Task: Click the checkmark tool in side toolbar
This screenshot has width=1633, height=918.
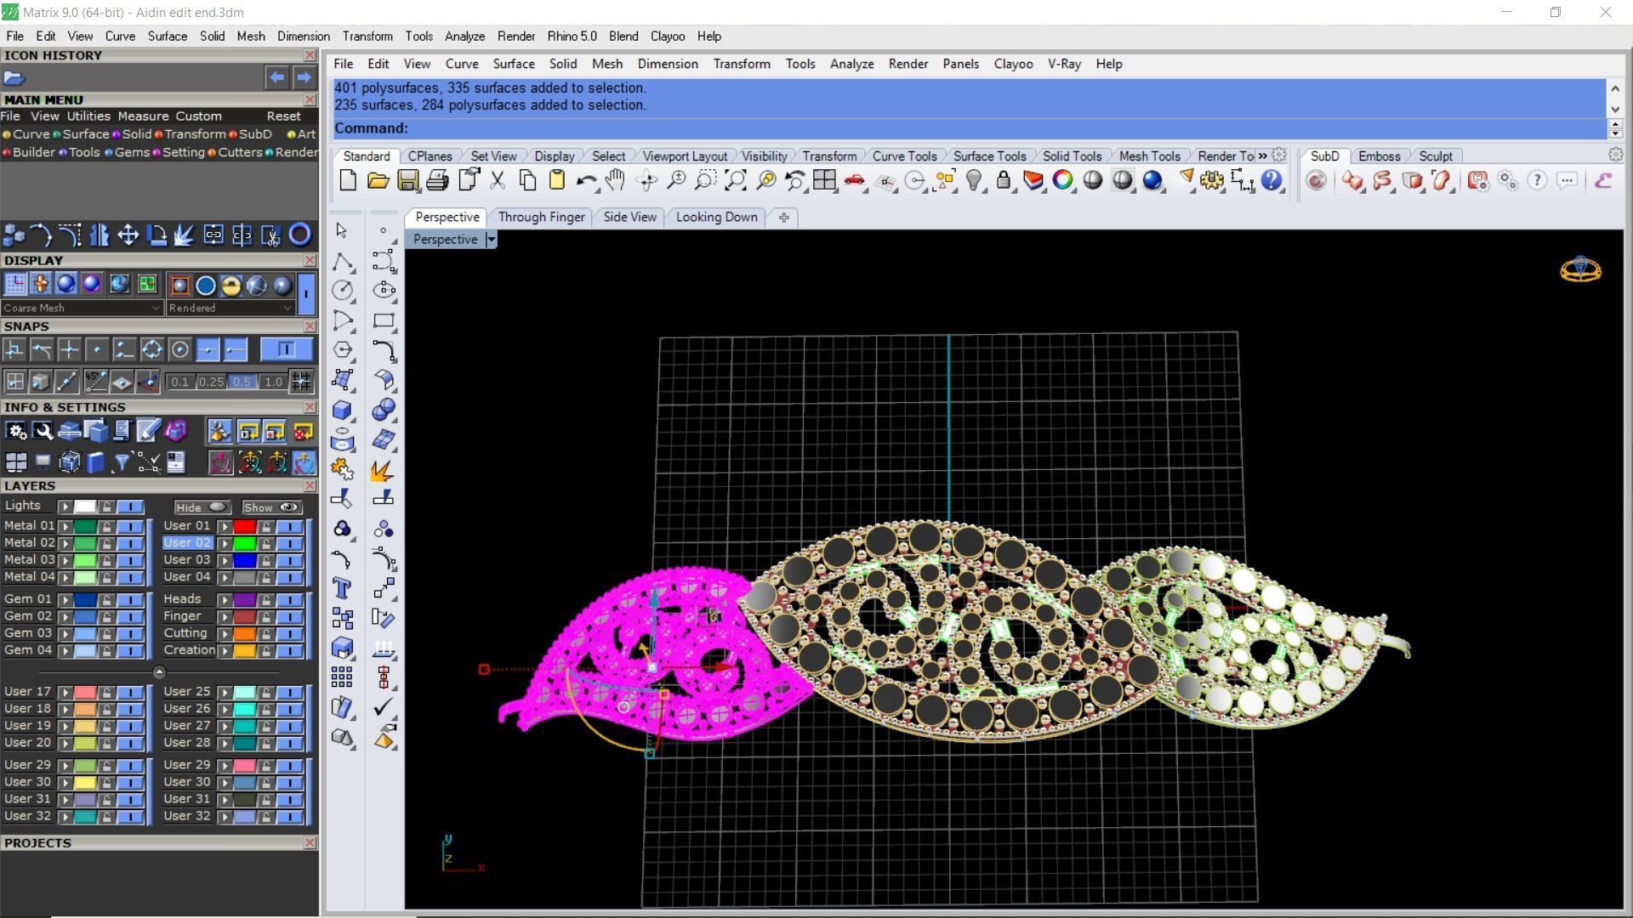Action: [x=384, y=706]
